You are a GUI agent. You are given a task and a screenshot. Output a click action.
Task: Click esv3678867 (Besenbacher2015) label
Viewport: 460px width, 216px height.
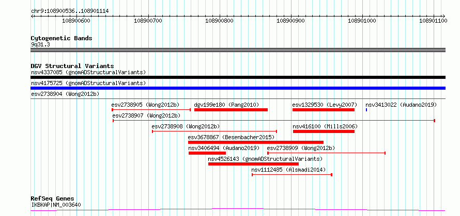coord(231,137)
